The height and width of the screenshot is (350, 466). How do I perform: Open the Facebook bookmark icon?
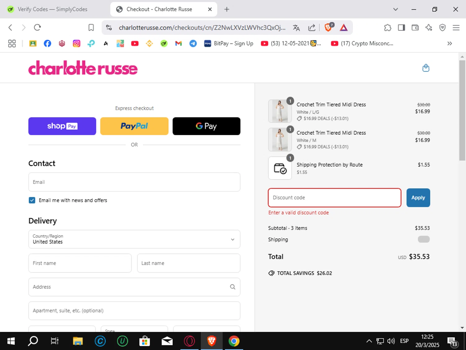(47, 44)
